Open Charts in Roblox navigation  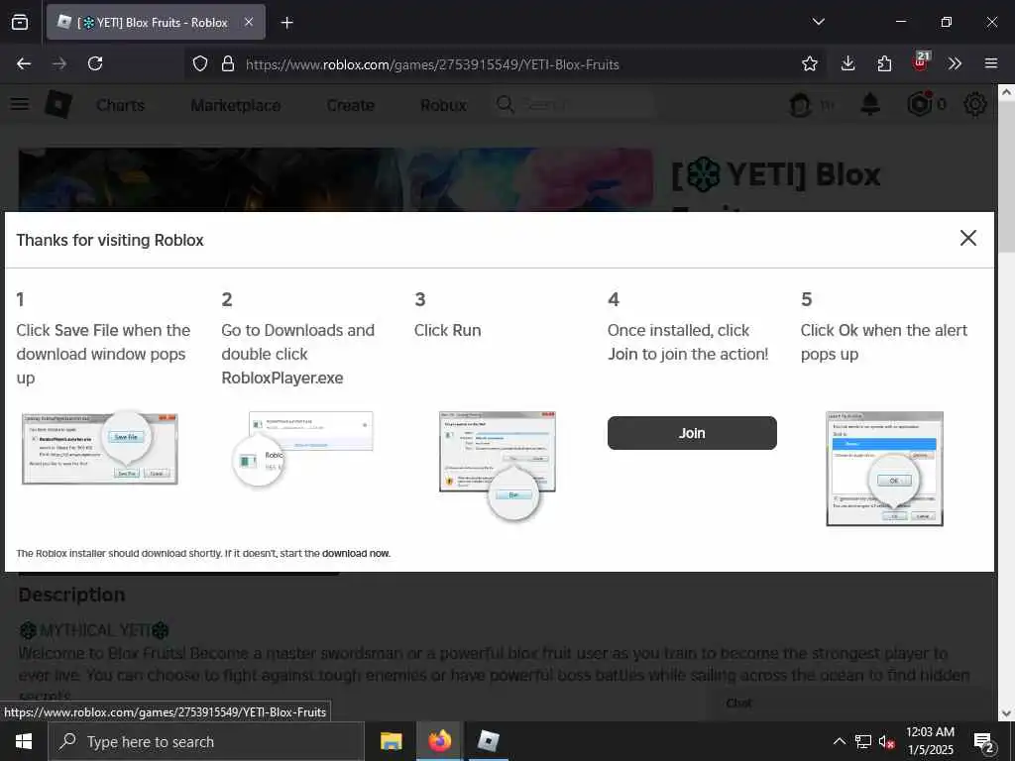pos(120,105)
